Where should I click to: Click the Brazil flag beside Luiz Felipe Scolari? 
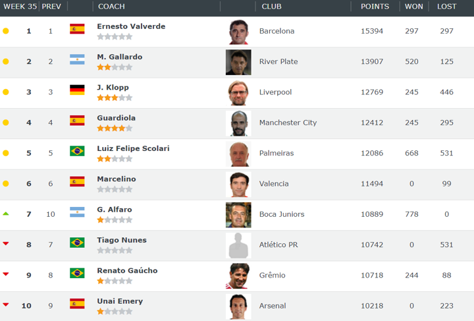[x=77, y=151]
